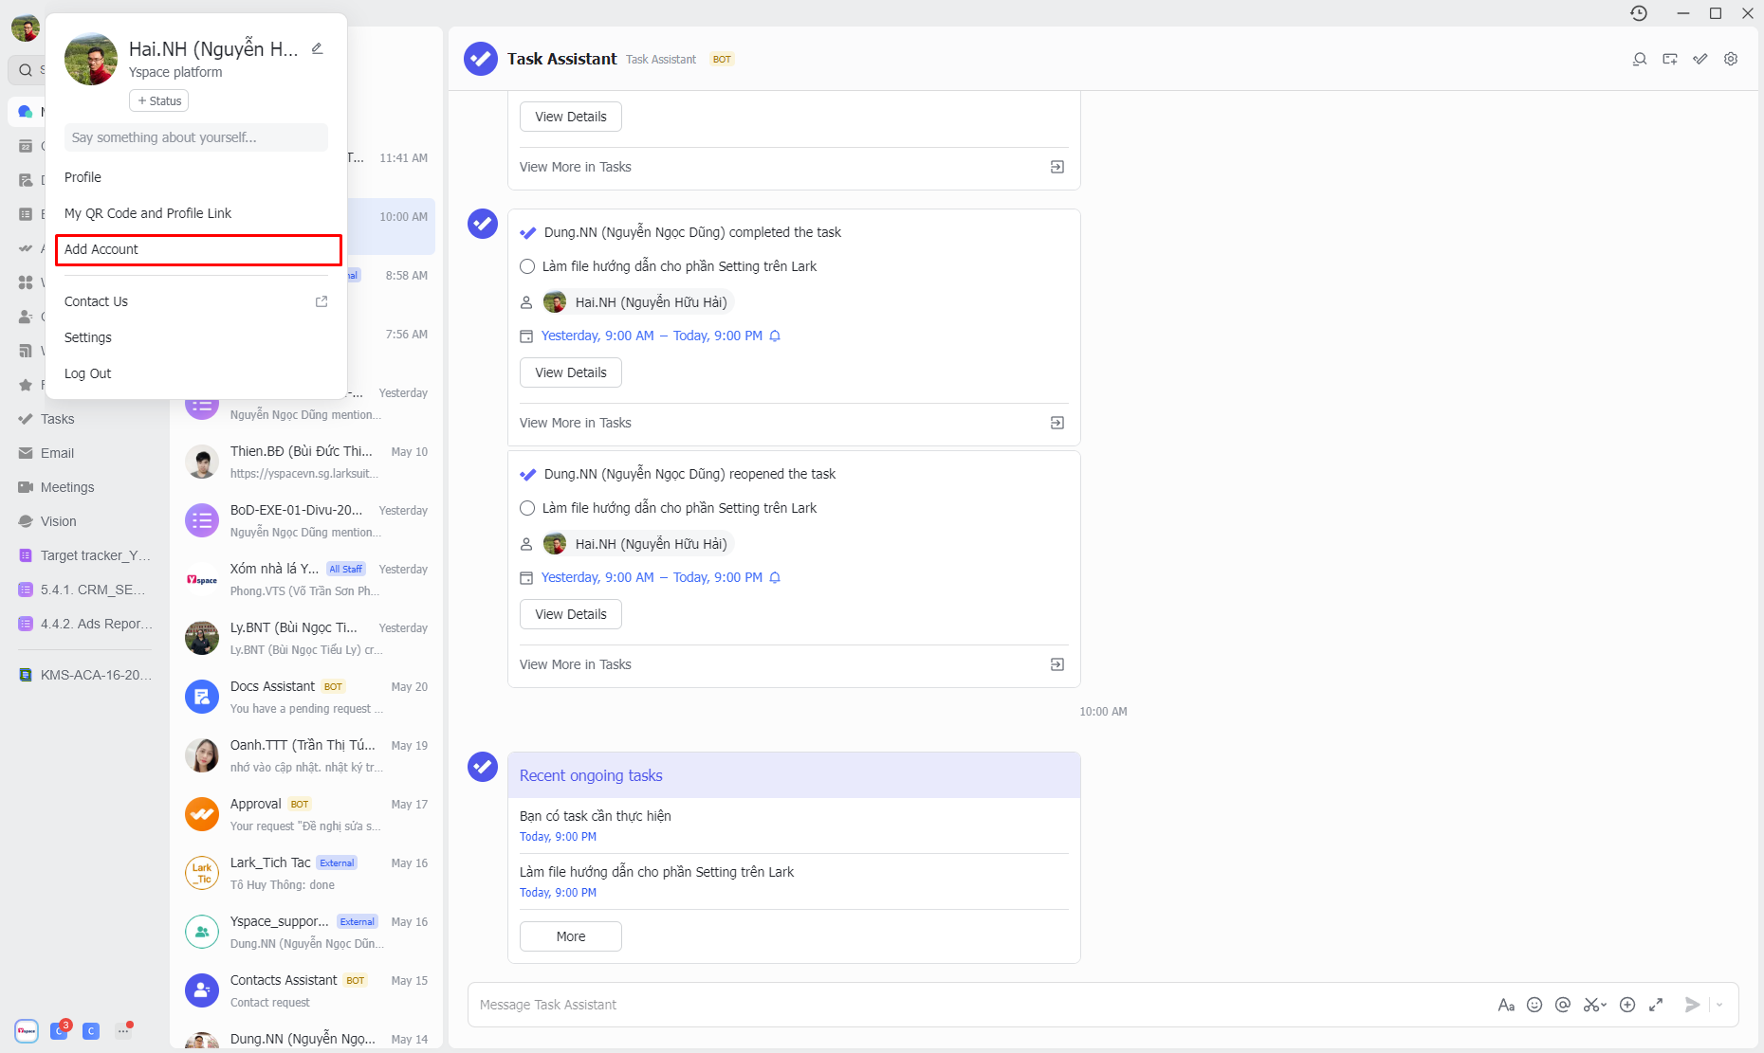1764x1053 pixels.
Task: Open the emoji picker in message box
Action: pyautogui.click(x=1534, y=1005)
